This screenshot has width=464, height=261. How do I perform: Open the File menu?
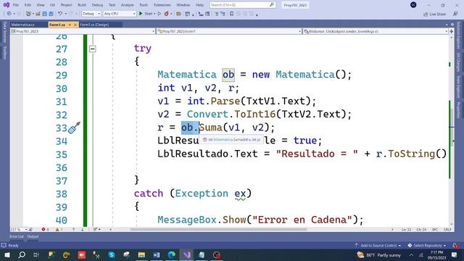tap(16, 5)
